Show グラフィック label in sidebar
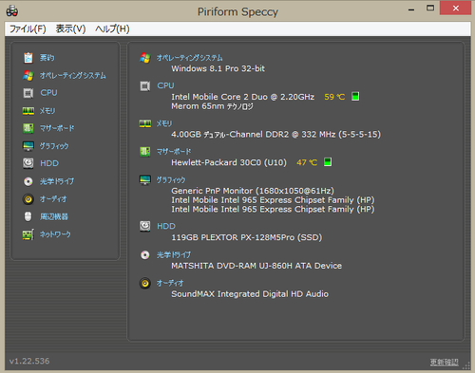 [x=54, y=146]
